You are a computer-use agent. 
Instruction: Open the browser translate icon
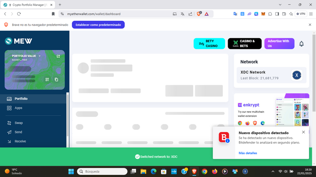point(182,14)
